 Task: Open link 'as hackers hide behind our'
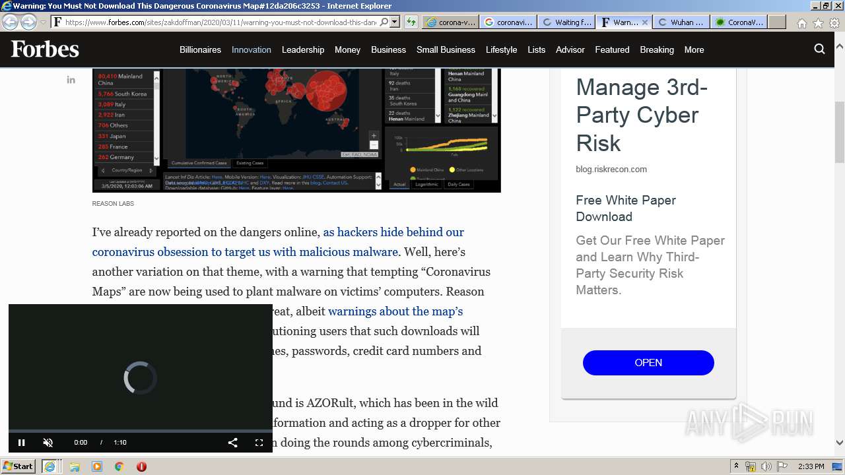(x=393, y=232)
